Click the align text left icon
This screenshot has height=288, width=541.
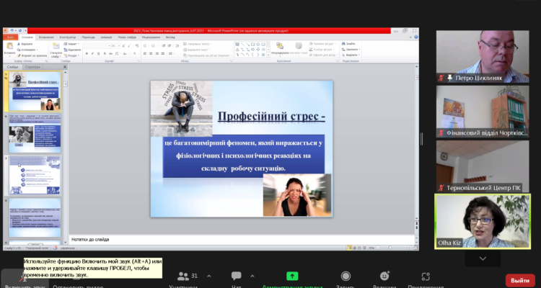pyautogui.click(x=144, y=53)
